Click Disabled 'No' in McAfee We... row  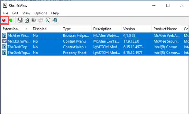coord(35,35)
